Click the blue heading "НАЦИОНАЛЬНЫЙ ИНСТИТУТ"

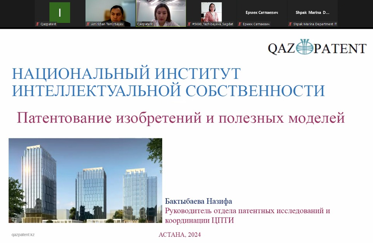click(x=126, y=73)
